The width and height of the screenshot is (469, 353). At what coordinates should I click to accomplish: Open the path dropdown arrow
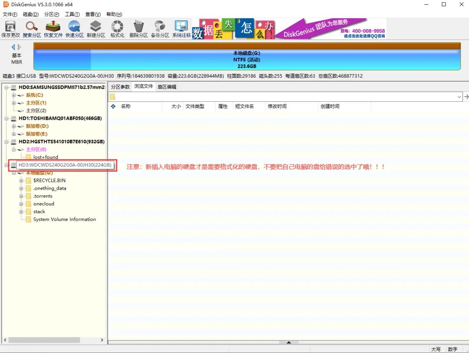point(459,97)
